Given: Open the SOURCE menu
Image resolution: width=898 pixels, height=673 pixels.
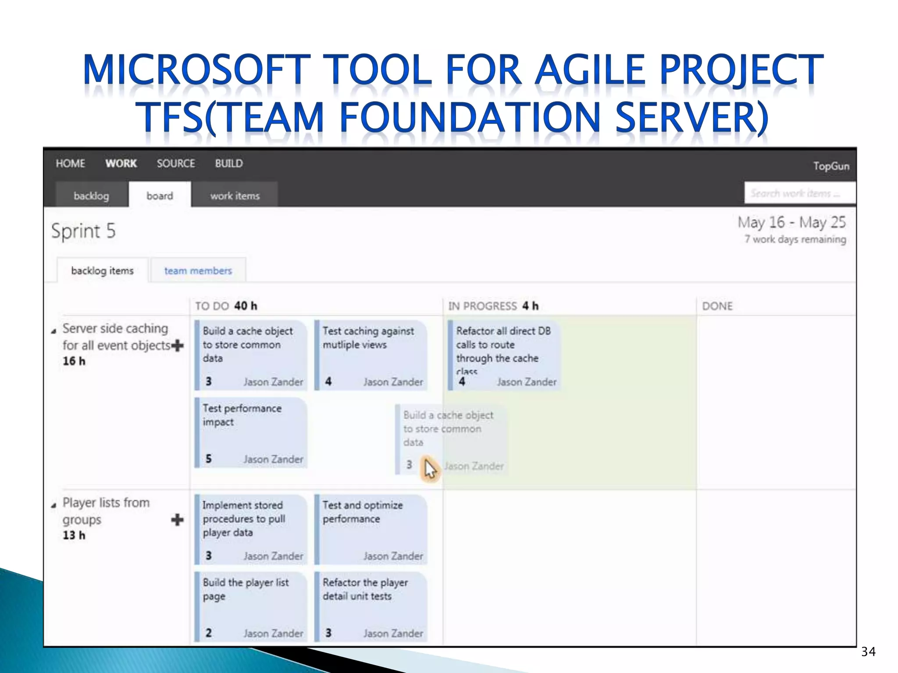Looking at the screenshot, I should click(x=176, y=163).
